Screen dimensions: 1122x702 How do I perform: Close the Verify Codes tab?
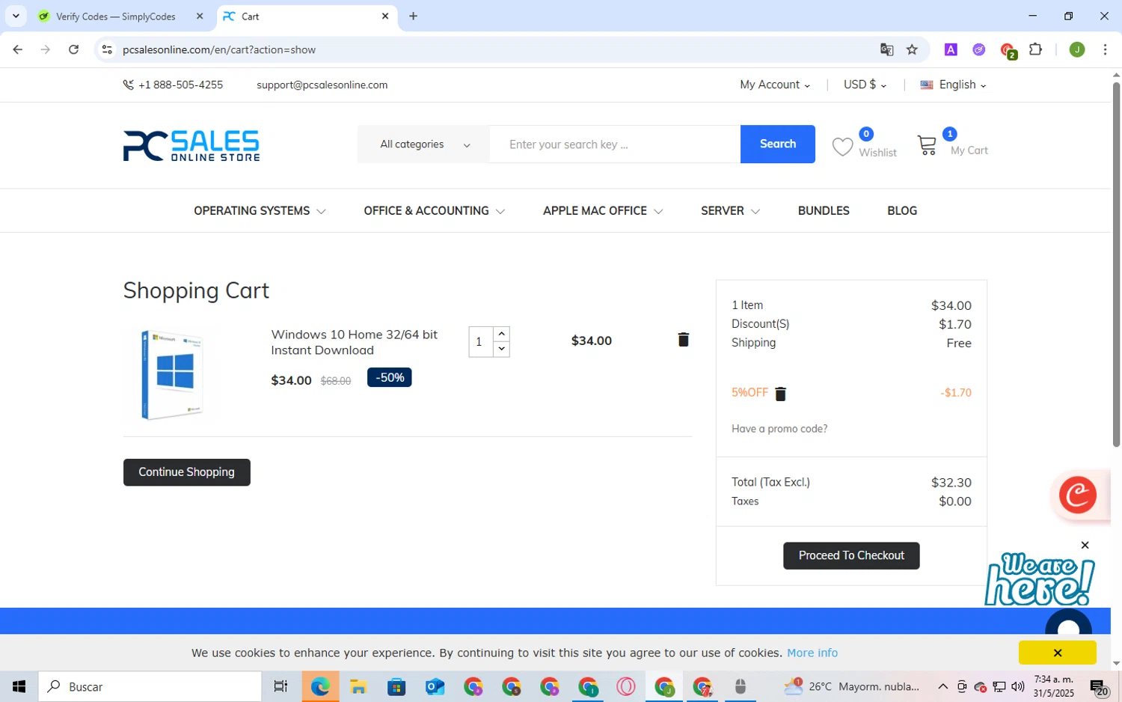coord(200,16)
